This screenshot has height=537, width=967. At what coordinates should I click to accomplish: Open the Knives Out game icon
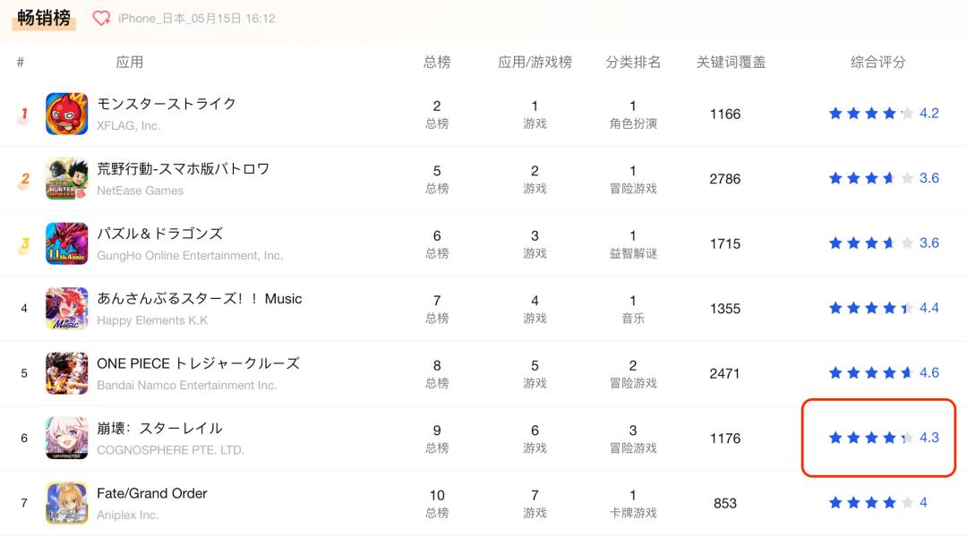67,179
